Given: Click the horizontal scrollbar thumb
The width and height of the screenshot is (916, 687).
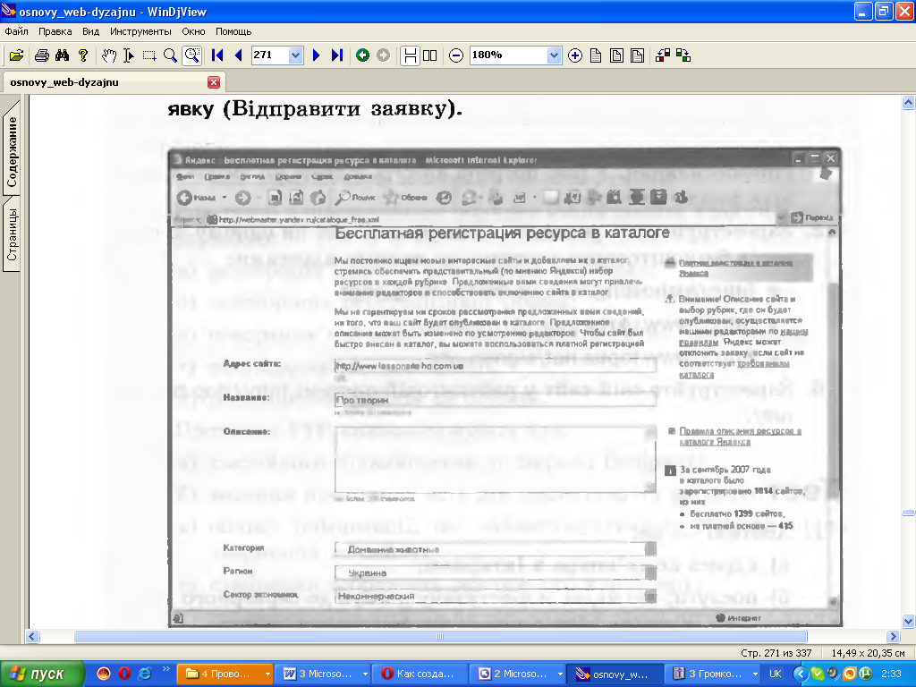Looking at the screenshot, I should (x=440, y=636).
